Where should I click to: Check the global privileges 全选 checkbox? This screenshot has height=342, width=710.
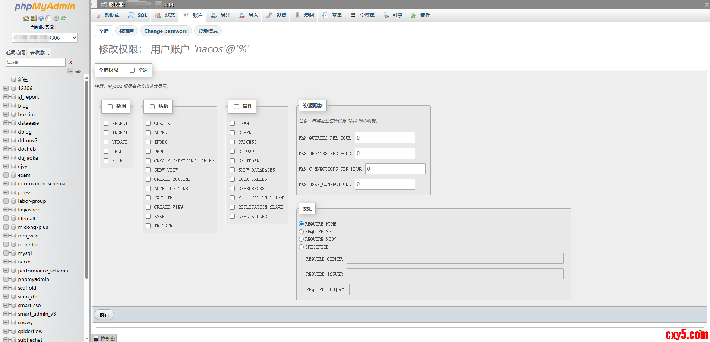coord(132,70)
